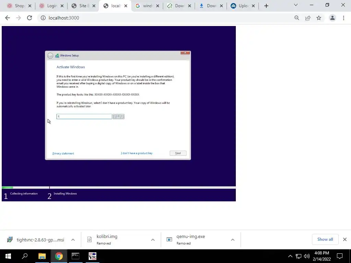The width and height of the screenshot is (351, 263).
Task: Go back with the browser back arrow
Action: point(8,18)
